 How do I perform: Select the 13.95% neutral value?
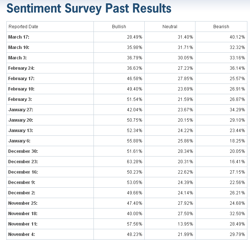click(185, 224)
